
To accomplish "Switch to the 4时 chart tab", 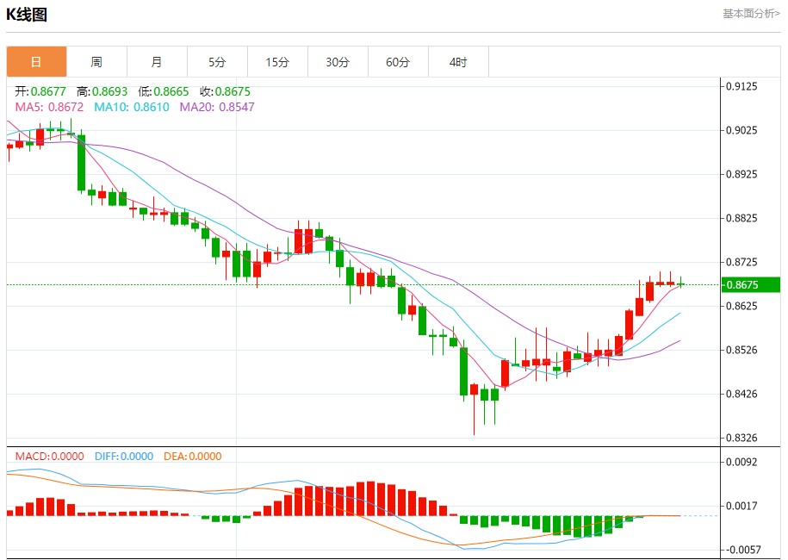I will (x=458, y=62).
